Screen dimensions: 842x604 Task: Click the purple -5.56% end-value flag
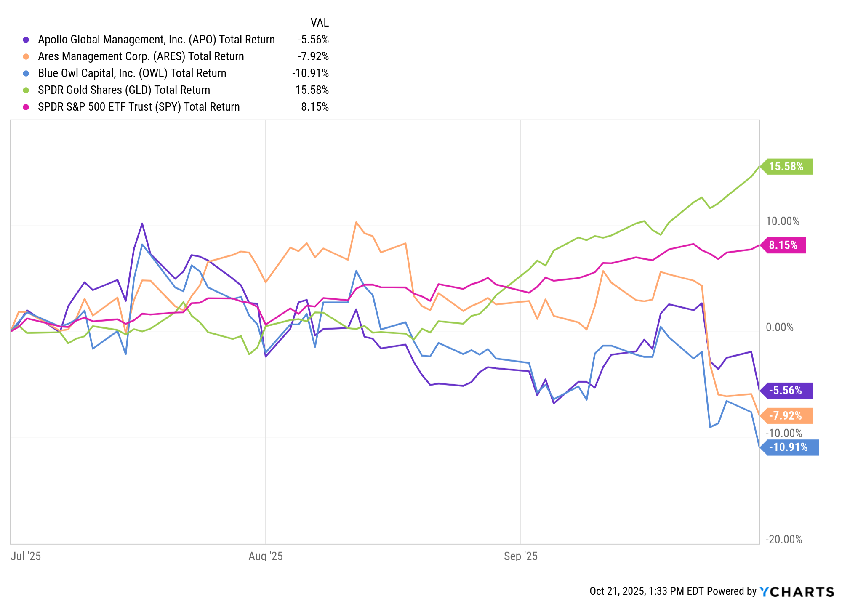click(786, 391)
